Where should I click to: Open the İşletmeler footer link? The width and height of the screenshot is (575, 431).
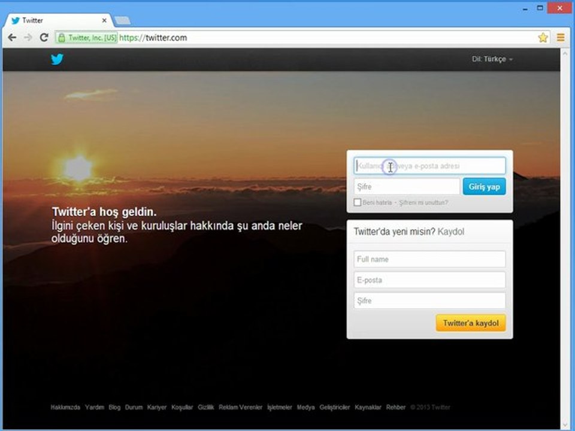(x=280, y=407)
